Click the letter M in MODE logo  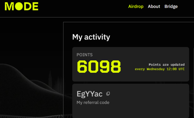pos(9,6)
